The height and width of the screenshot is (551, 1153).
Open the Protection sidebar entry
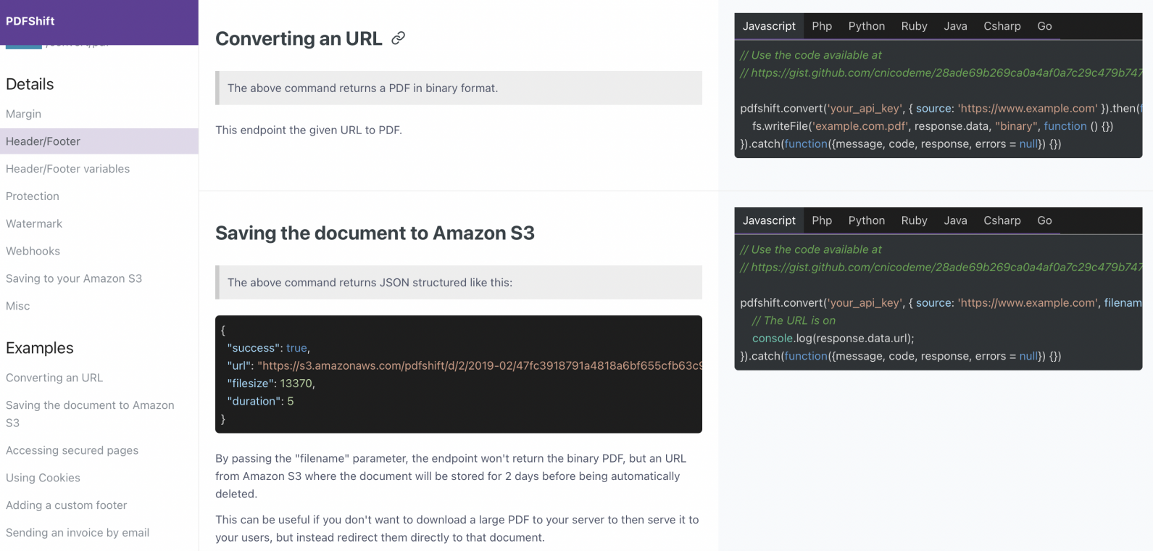33,196
